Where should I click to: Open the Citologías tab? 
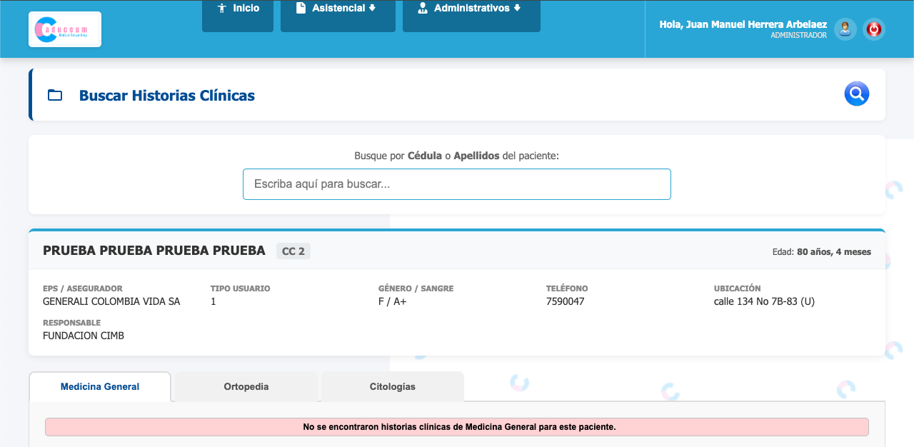[x=392, y=387]
